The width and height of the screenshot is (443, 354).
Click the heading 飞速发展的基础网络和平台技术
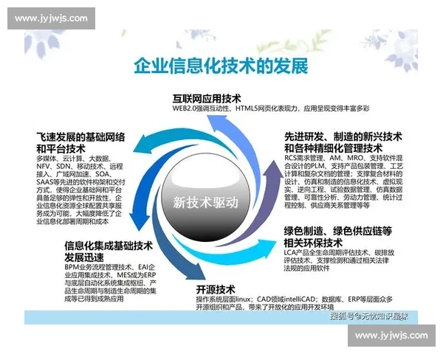pyautogui.click(x=80, y=143)
